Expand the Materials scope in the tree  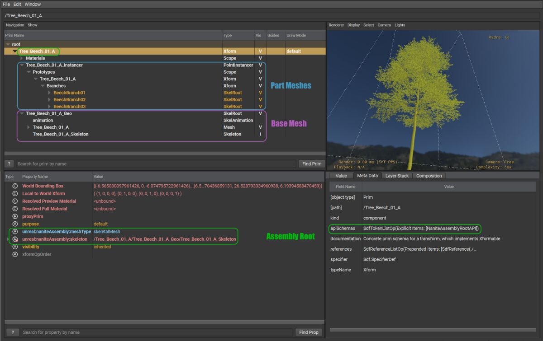click(22, 58)
